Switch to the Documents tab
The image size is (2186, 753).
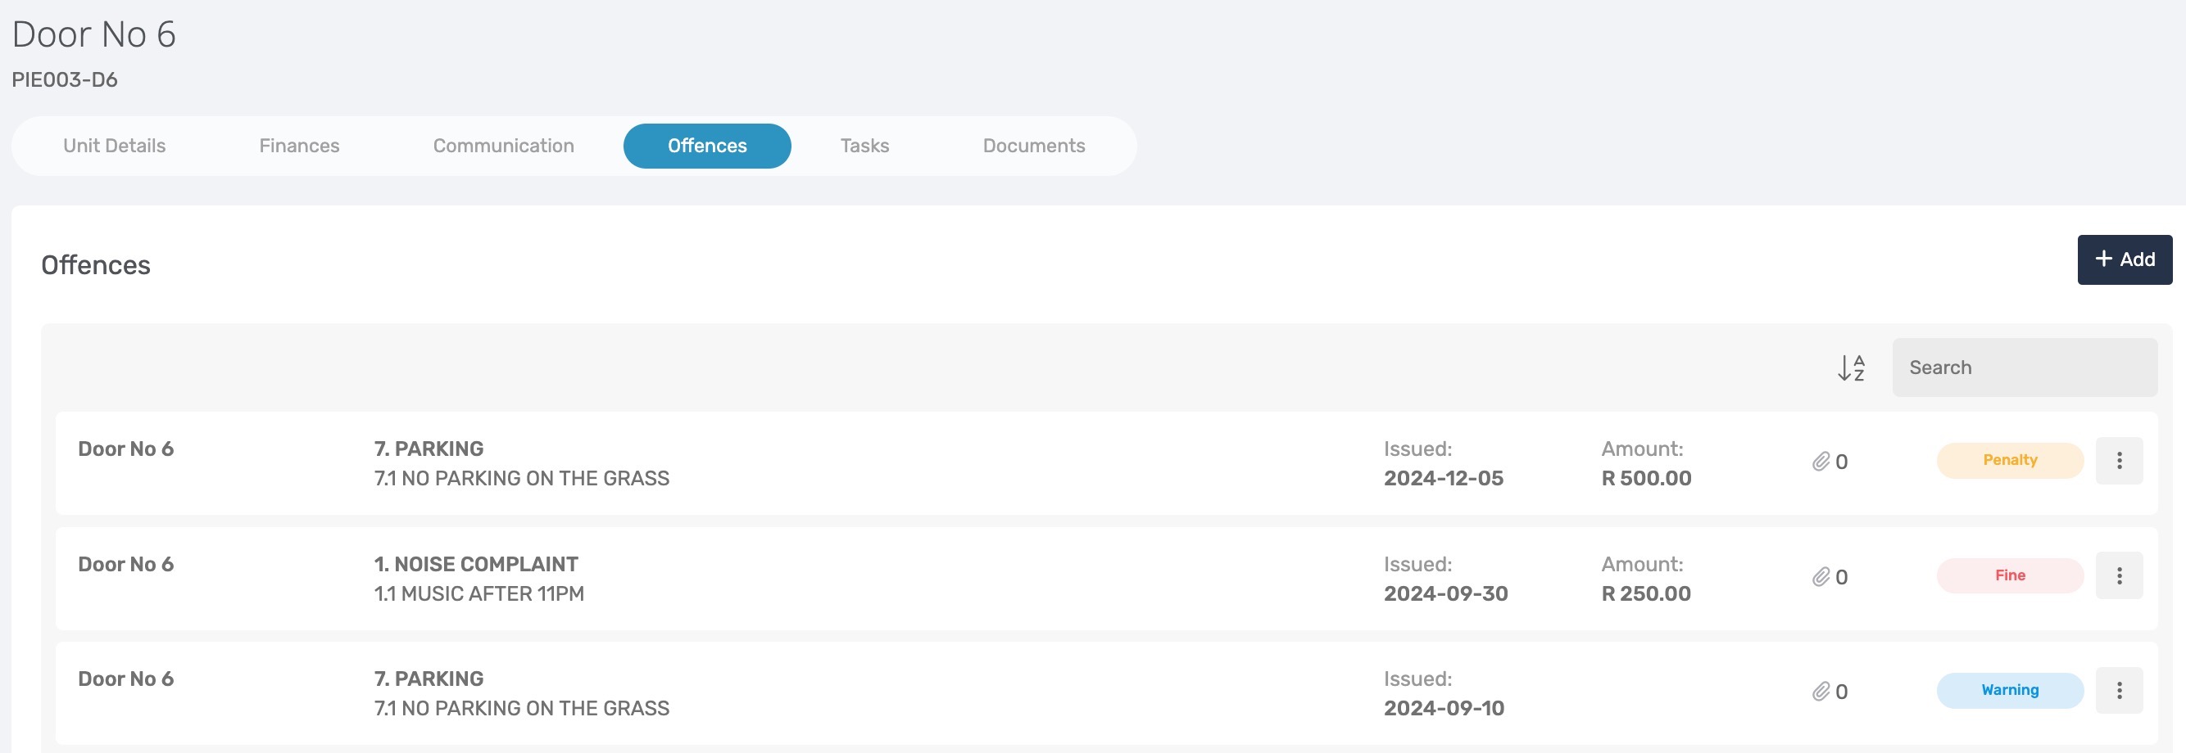click(1034, 146)
